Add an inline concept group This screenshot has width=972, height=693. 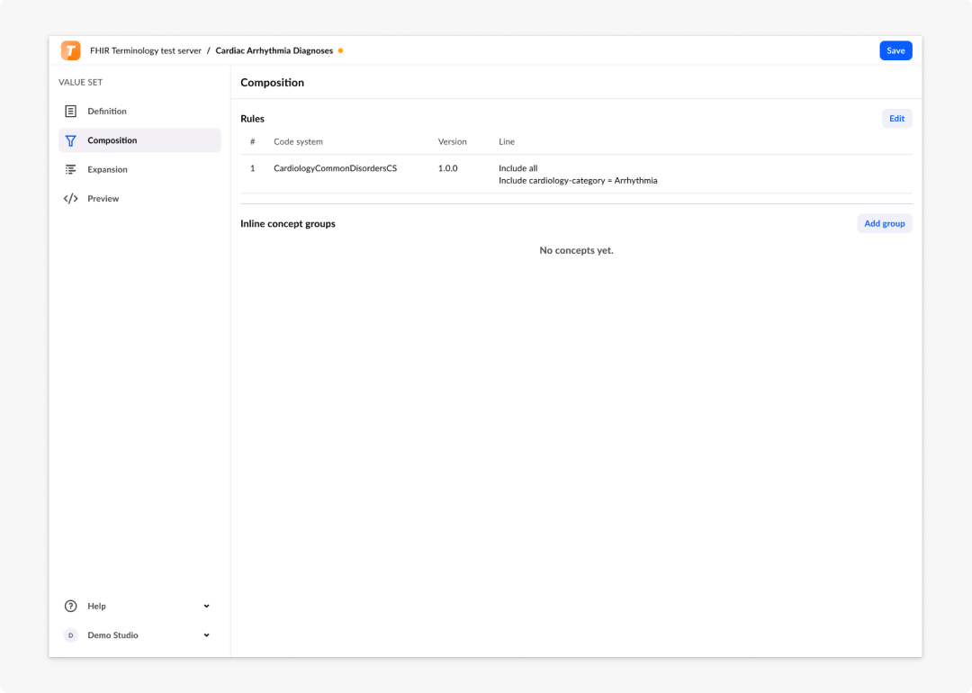click(885, 224)
